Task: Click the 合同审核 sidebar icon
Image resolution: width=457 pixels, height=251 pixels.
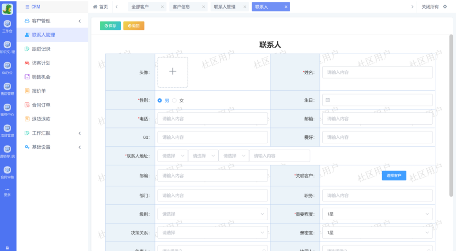Action: pyautogui.click(x=7, y=172)
